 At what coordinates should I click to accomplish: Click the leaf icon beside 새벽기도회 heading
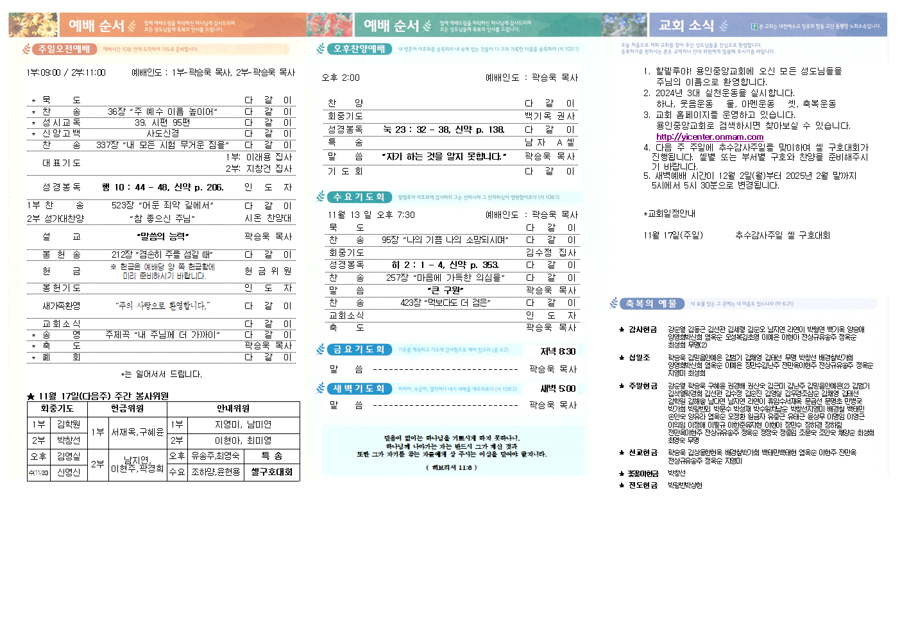[321, 389]
